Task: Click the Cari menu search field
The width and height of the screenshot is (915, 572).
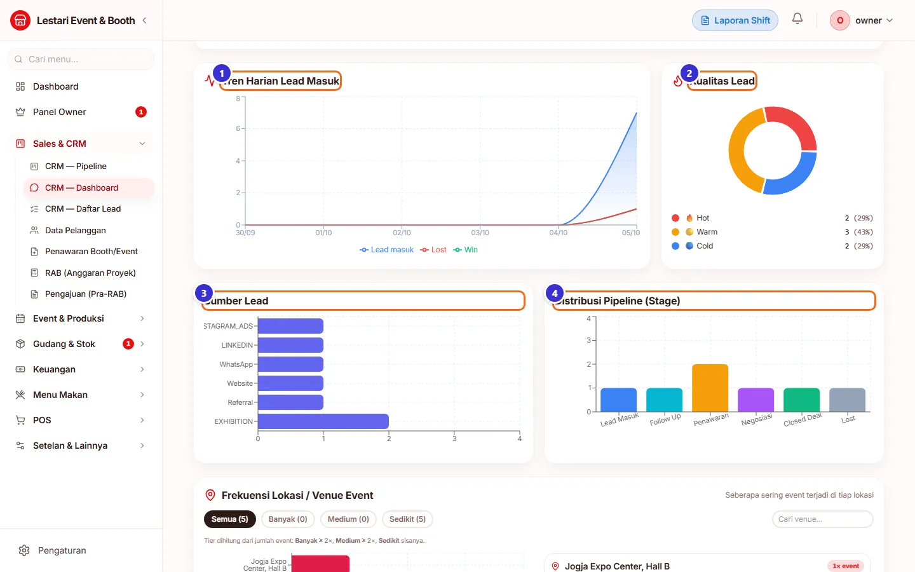Action: click(x=81, y=59)
